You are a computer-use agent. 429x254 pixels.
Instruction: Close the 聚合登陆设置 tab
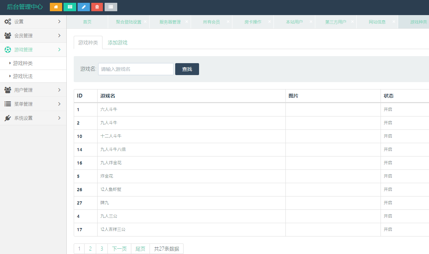[x=145, y=21]
